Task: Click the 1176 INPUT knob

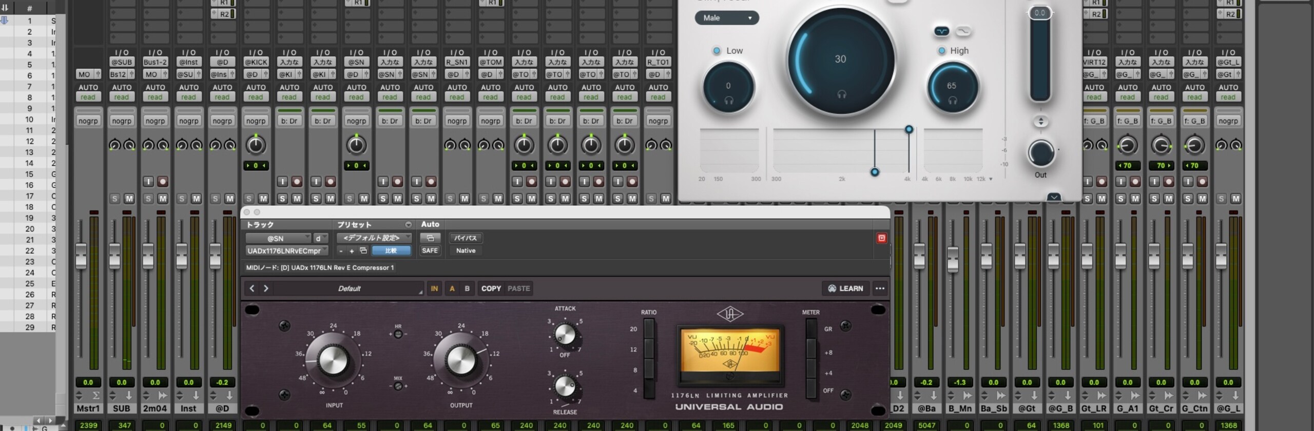Action: click(333, 360)
